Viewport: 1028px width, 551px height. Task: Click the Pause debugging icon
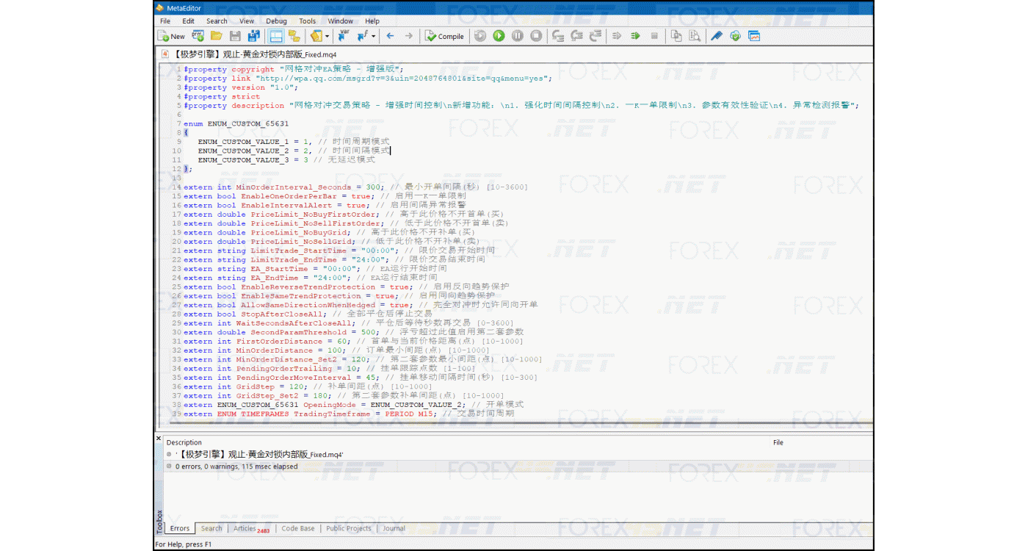coord(518,36)
